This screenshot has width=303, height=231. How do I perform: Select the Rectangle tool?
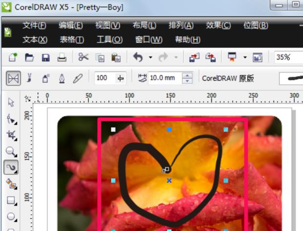pyautogui.click(x=11, y=201)
